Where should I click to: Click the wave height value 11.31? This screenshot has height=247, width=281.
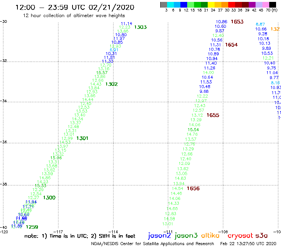pos(215,45)
